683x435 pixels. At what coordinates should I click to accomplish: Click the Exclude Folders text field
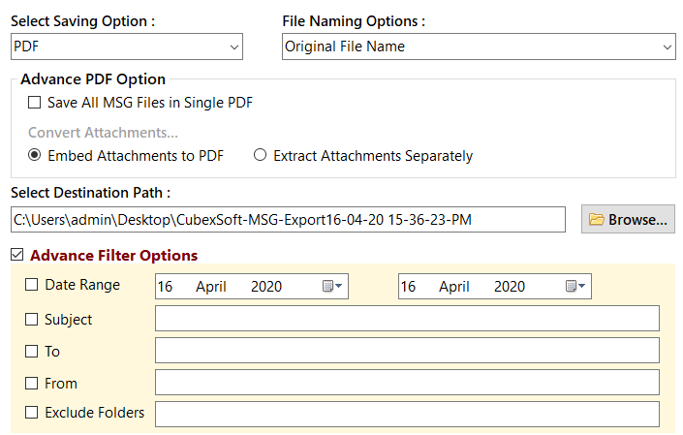407,415
